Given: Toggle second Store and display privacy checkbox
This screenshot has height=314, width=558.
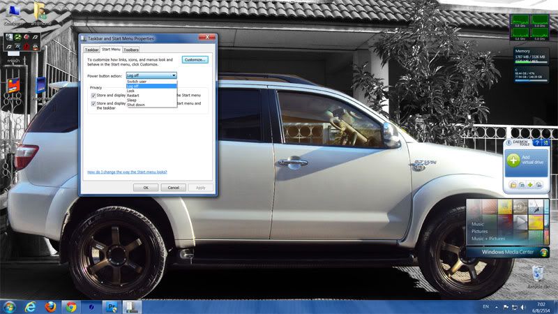Looking at the screenshot, I should point(94,103).
